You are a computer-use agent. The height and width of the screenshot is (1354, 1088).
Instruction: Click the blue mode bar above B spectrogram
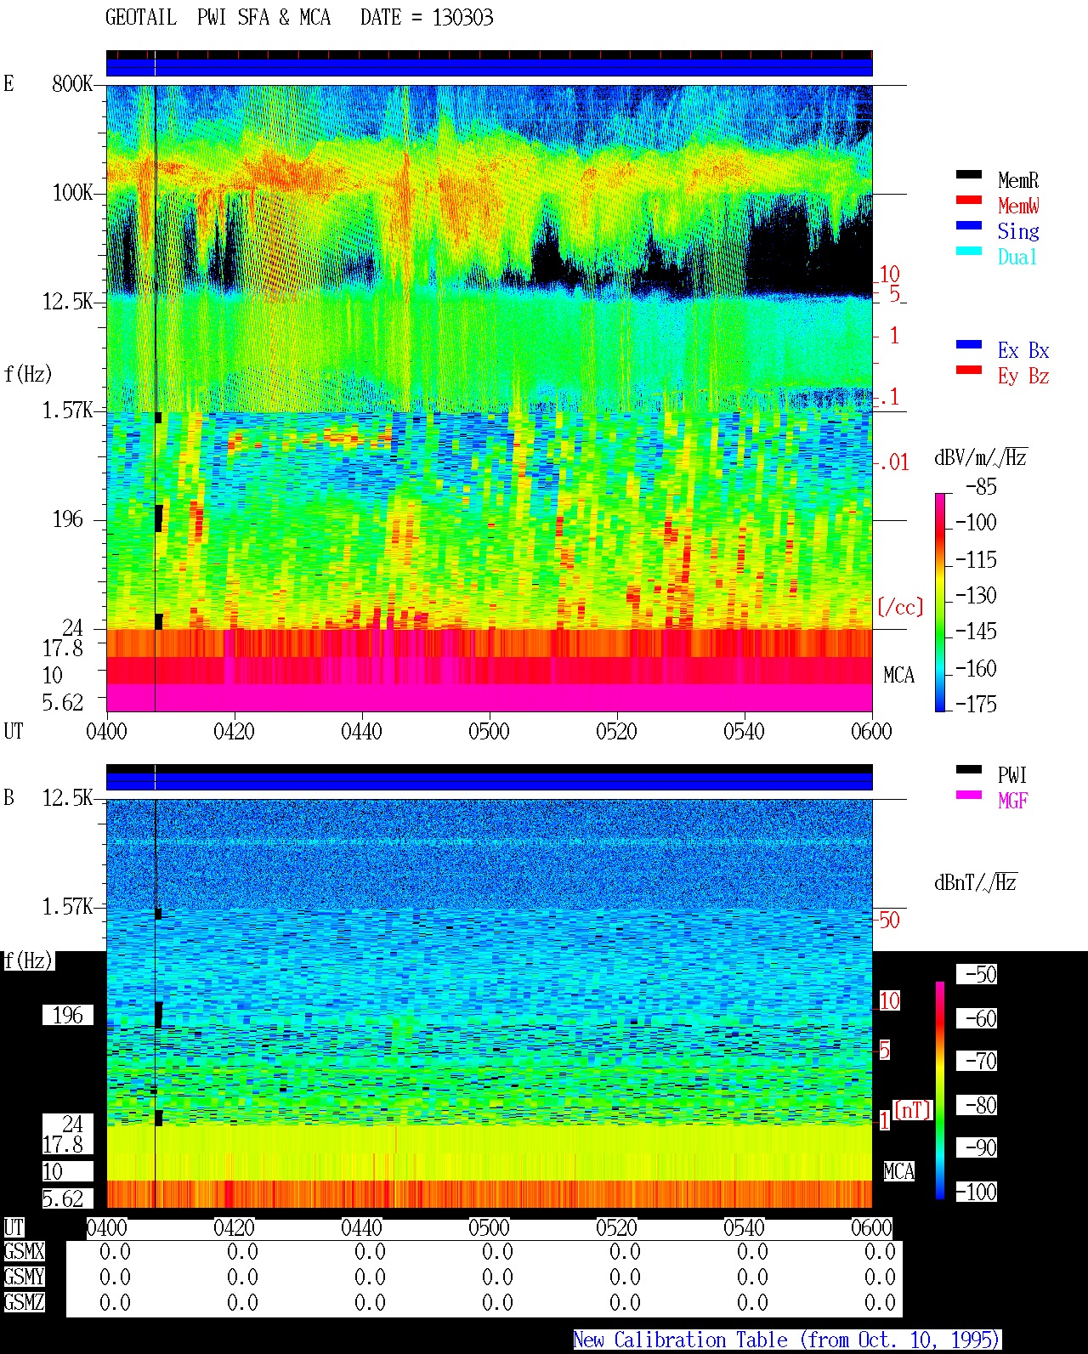489,781
